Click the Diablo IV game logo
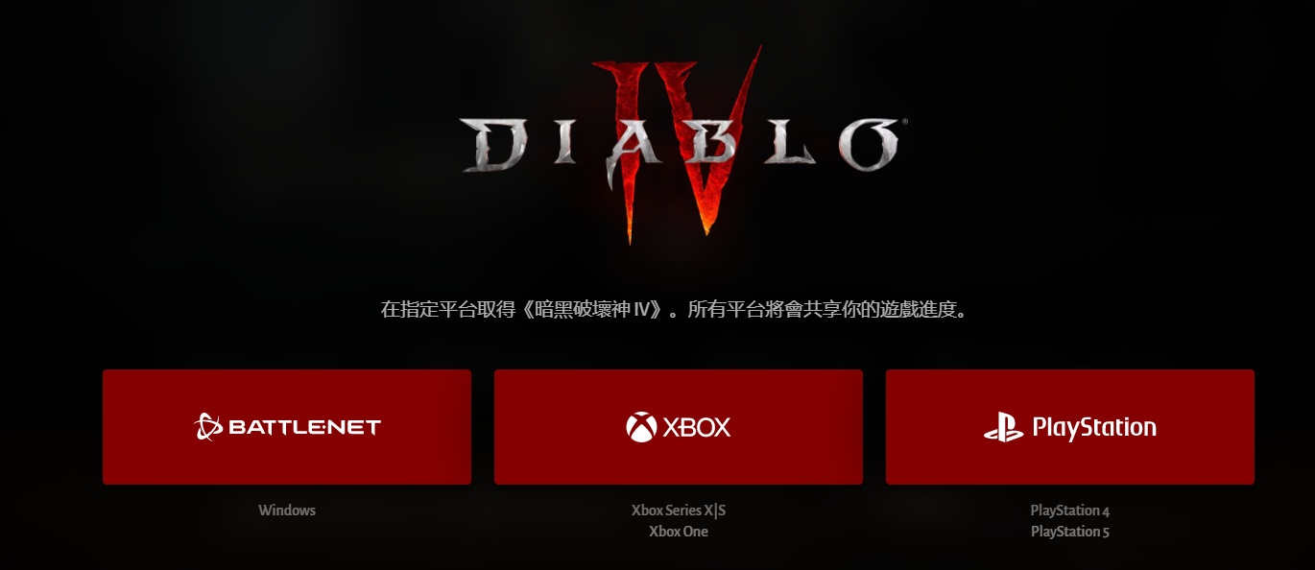The image size is (1315, 570). click(x=680, y=144)
